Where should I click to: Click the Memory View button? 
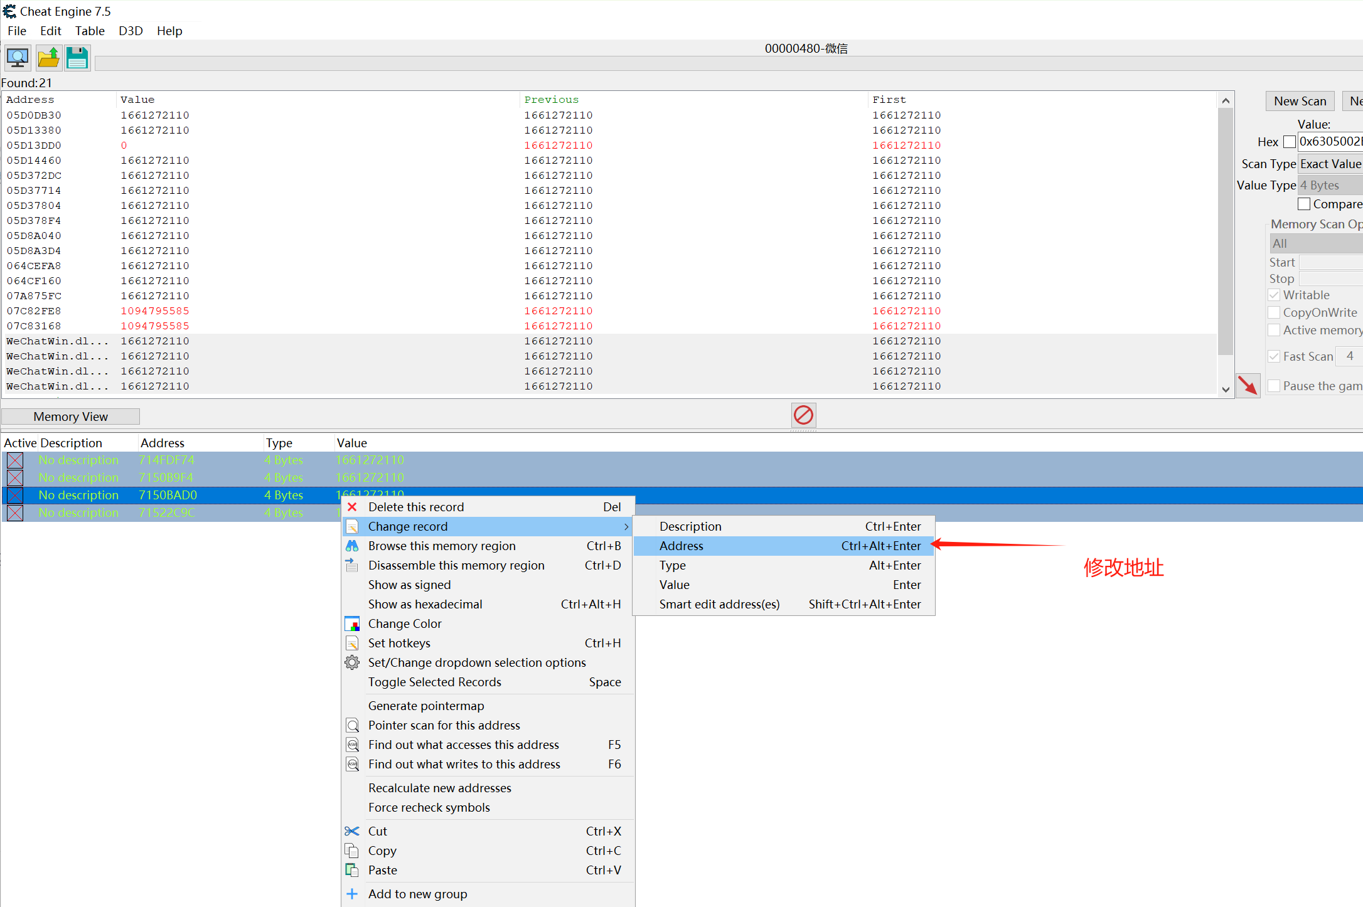70,416
